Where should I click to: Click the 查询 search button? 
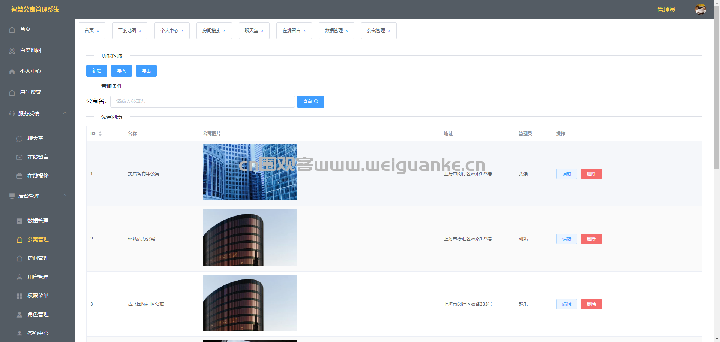[310, 102]
